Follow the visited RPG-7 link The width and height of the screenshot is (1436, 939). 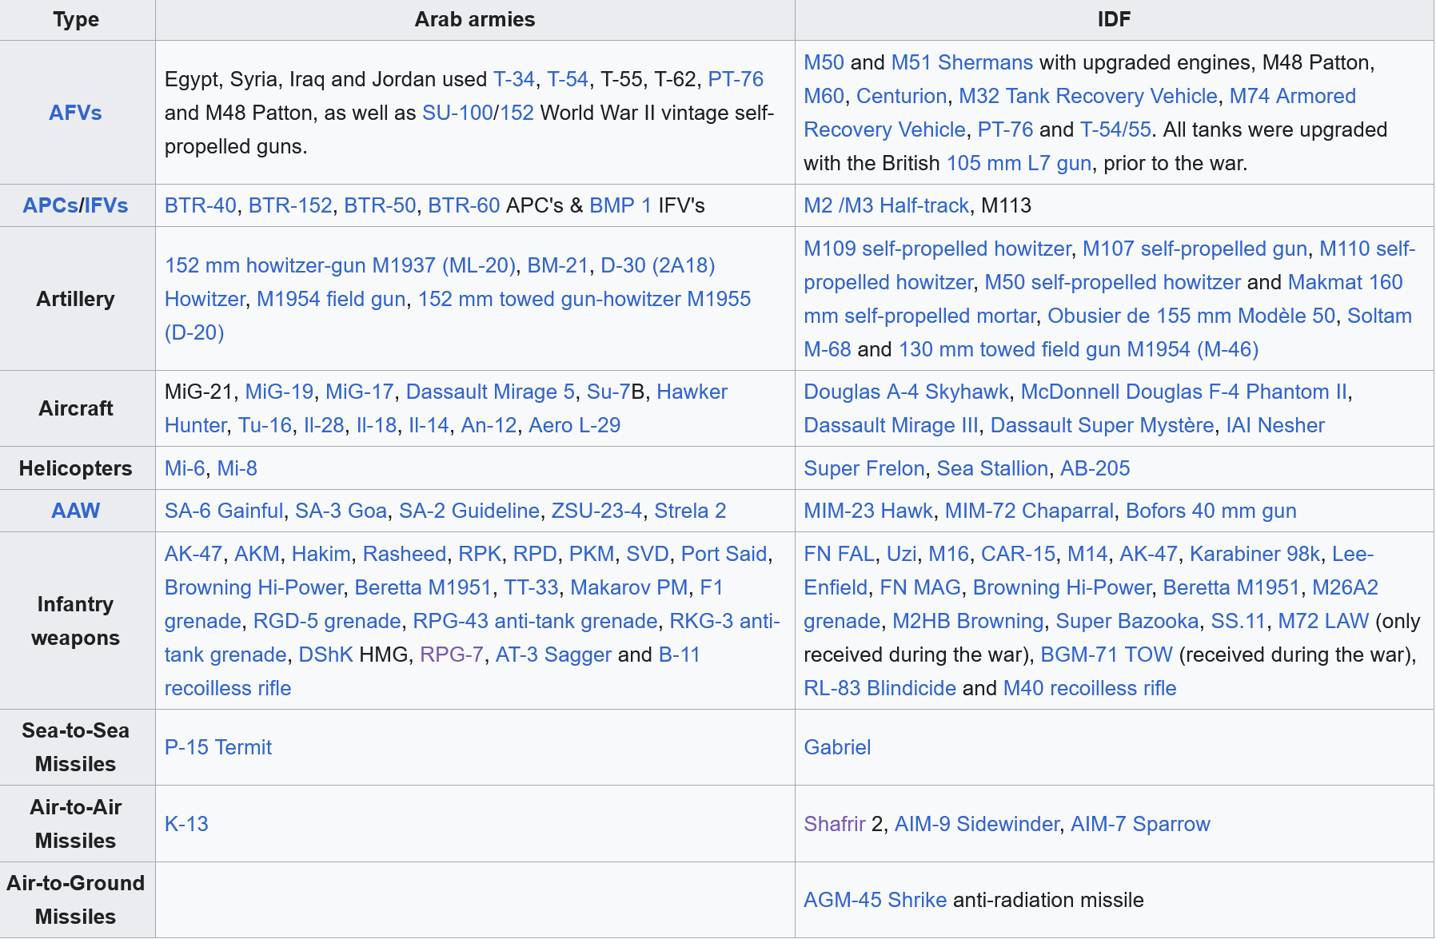(x=451, y=655)
